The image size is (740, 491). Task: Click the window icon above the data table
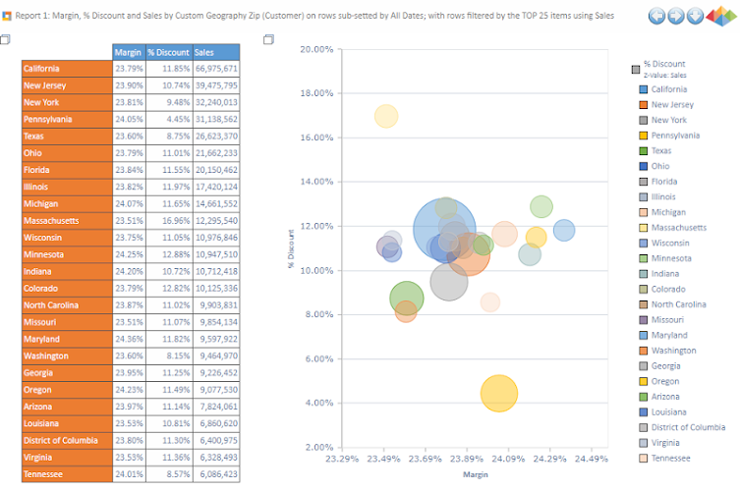pos(5,39)
